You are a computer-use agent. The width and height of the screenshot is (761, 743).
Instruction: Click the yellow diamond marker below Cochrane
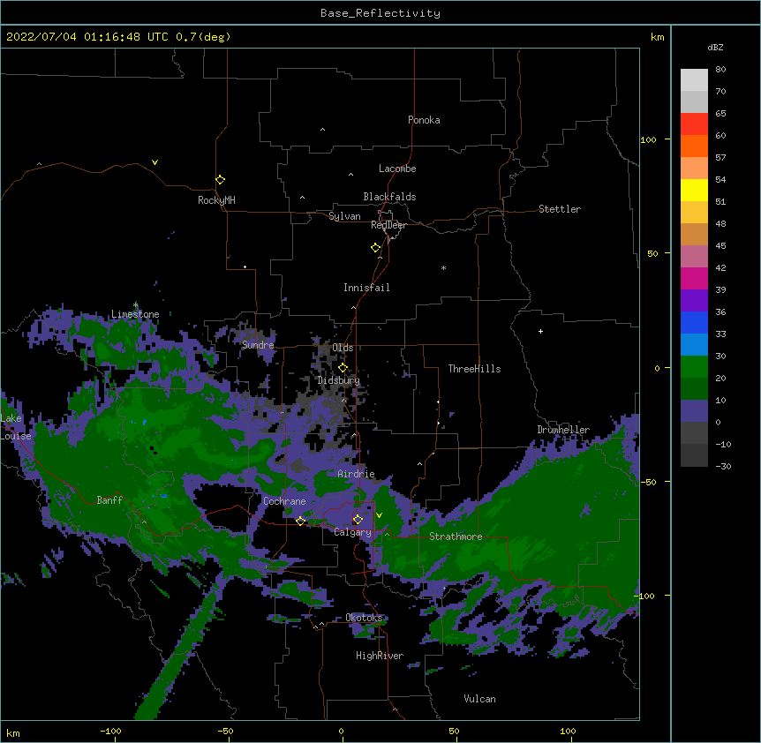300,521
